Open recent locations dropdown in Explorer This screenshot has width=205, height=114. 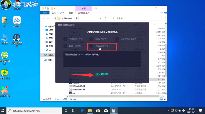52,18
